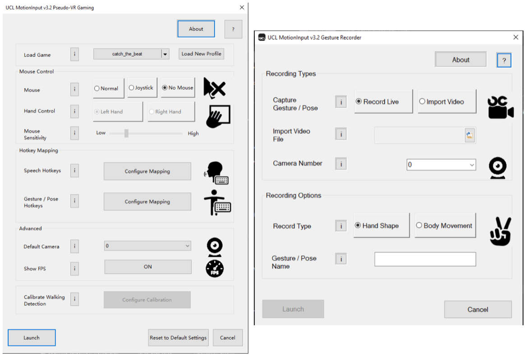Image resolution: width=525 pixels, height=355 pixels.
Task: Click the crossed-out mouse cursor icon
Action: (x=214, y=88)
